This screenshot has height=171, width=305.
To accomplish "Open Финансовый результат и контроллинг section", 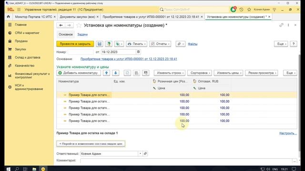I will pos(32,76).
